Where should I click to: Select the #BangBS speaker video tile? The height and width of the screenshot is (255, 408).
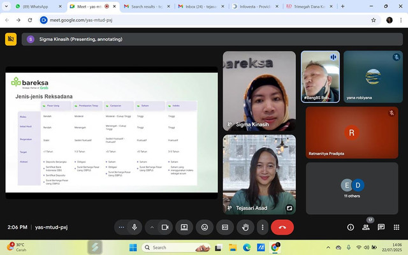pyautogui.click(x=320, y=76)
